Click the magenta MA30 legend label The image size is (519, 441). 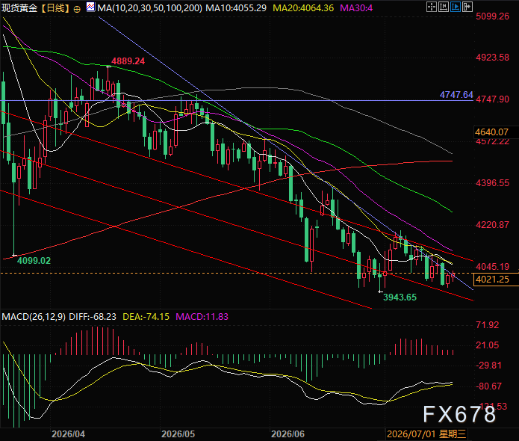356,8
